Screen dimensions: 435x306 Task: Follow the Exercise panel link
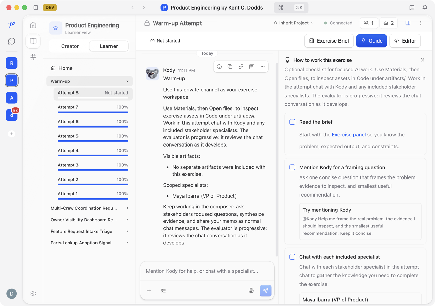[x=349, y=135]
